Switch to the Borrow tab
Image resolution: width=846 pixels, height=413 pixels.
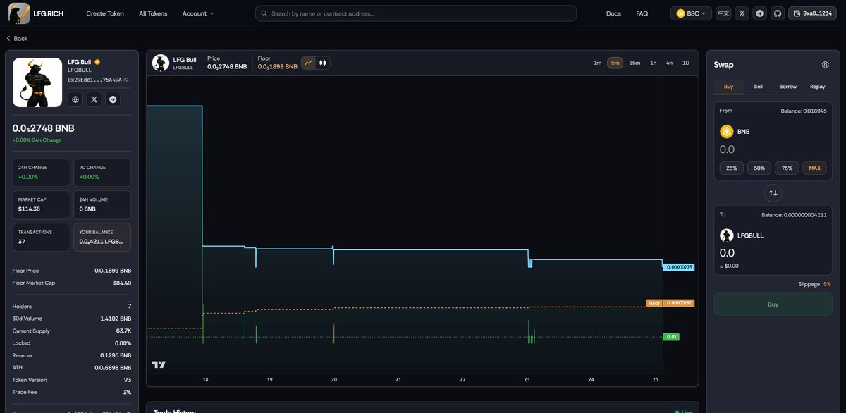[x=788, y=86]
